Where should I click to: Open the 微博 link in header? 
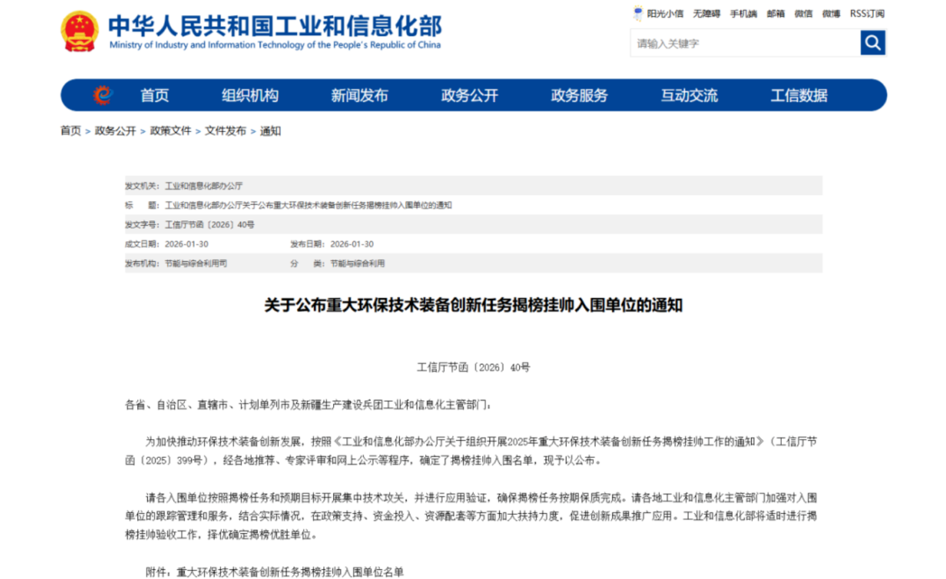831,14
